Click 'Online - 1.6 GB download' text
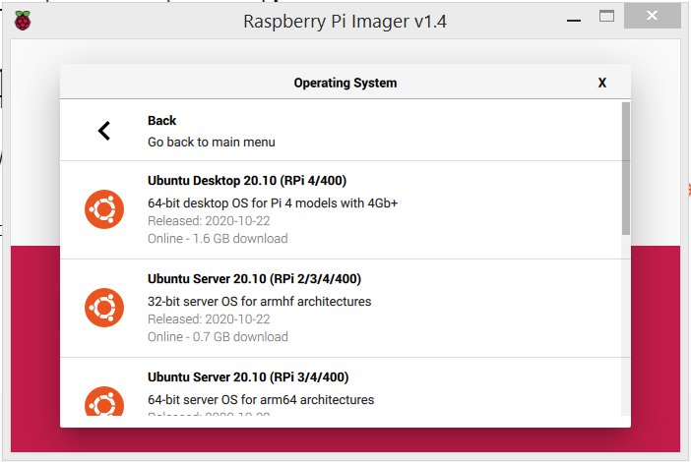 218,239
